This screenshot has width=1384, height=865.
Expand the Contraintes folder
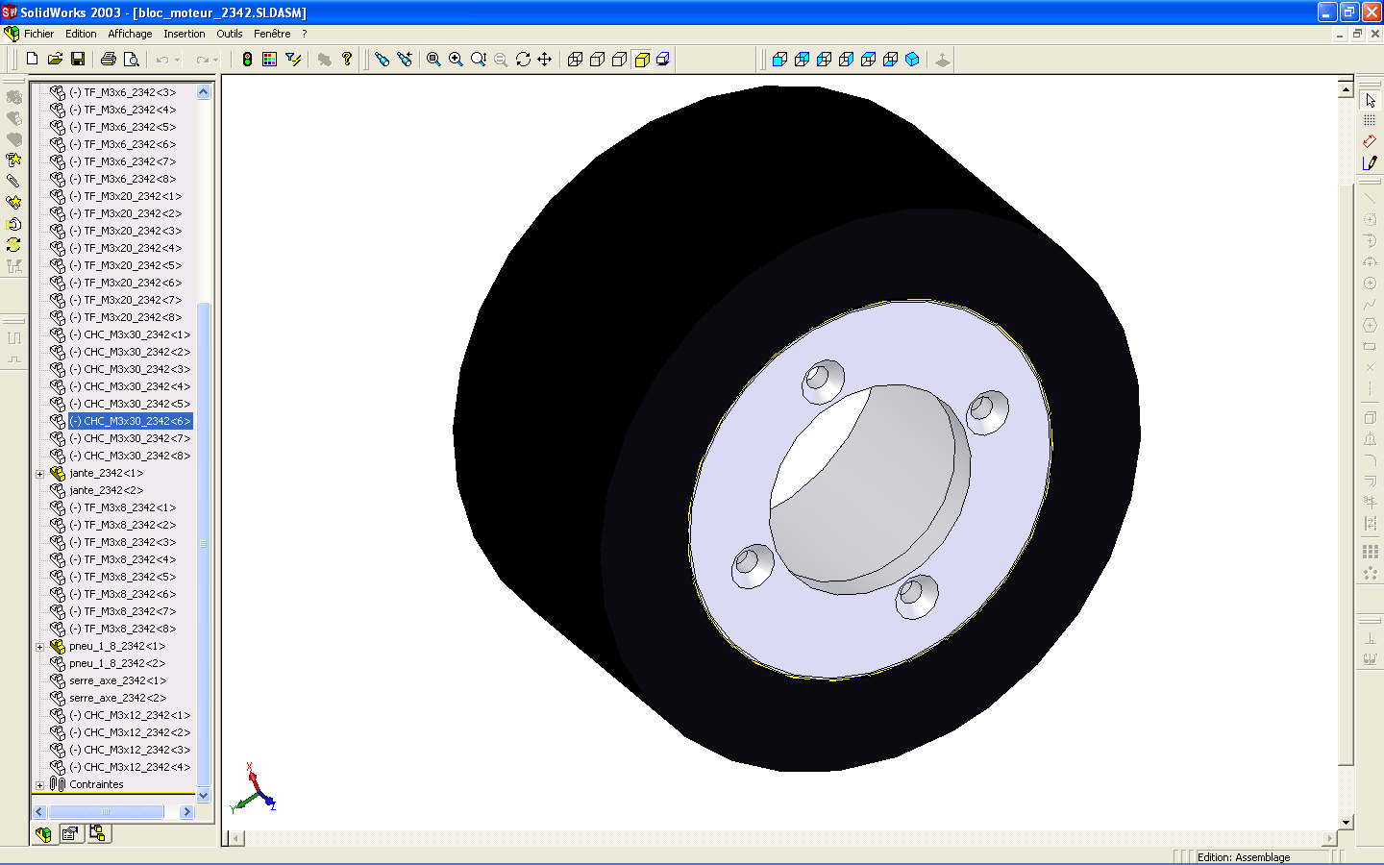(40, 785)
